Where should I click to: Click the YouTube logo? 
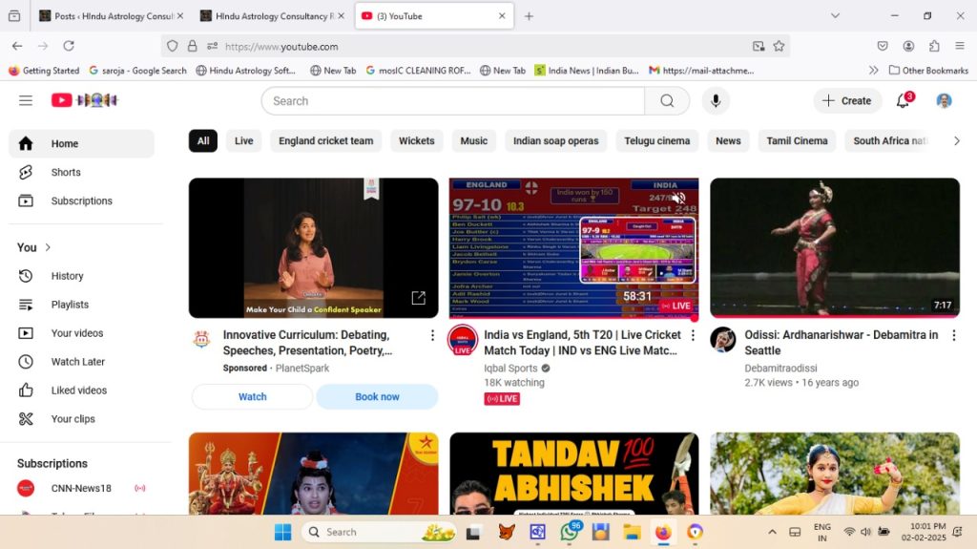click(84, 100)
